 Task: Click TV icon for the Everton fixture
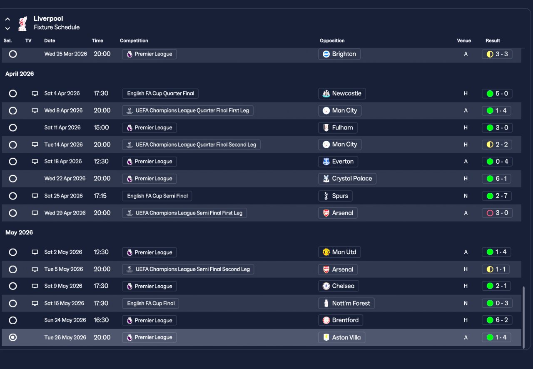coord(35,162)
